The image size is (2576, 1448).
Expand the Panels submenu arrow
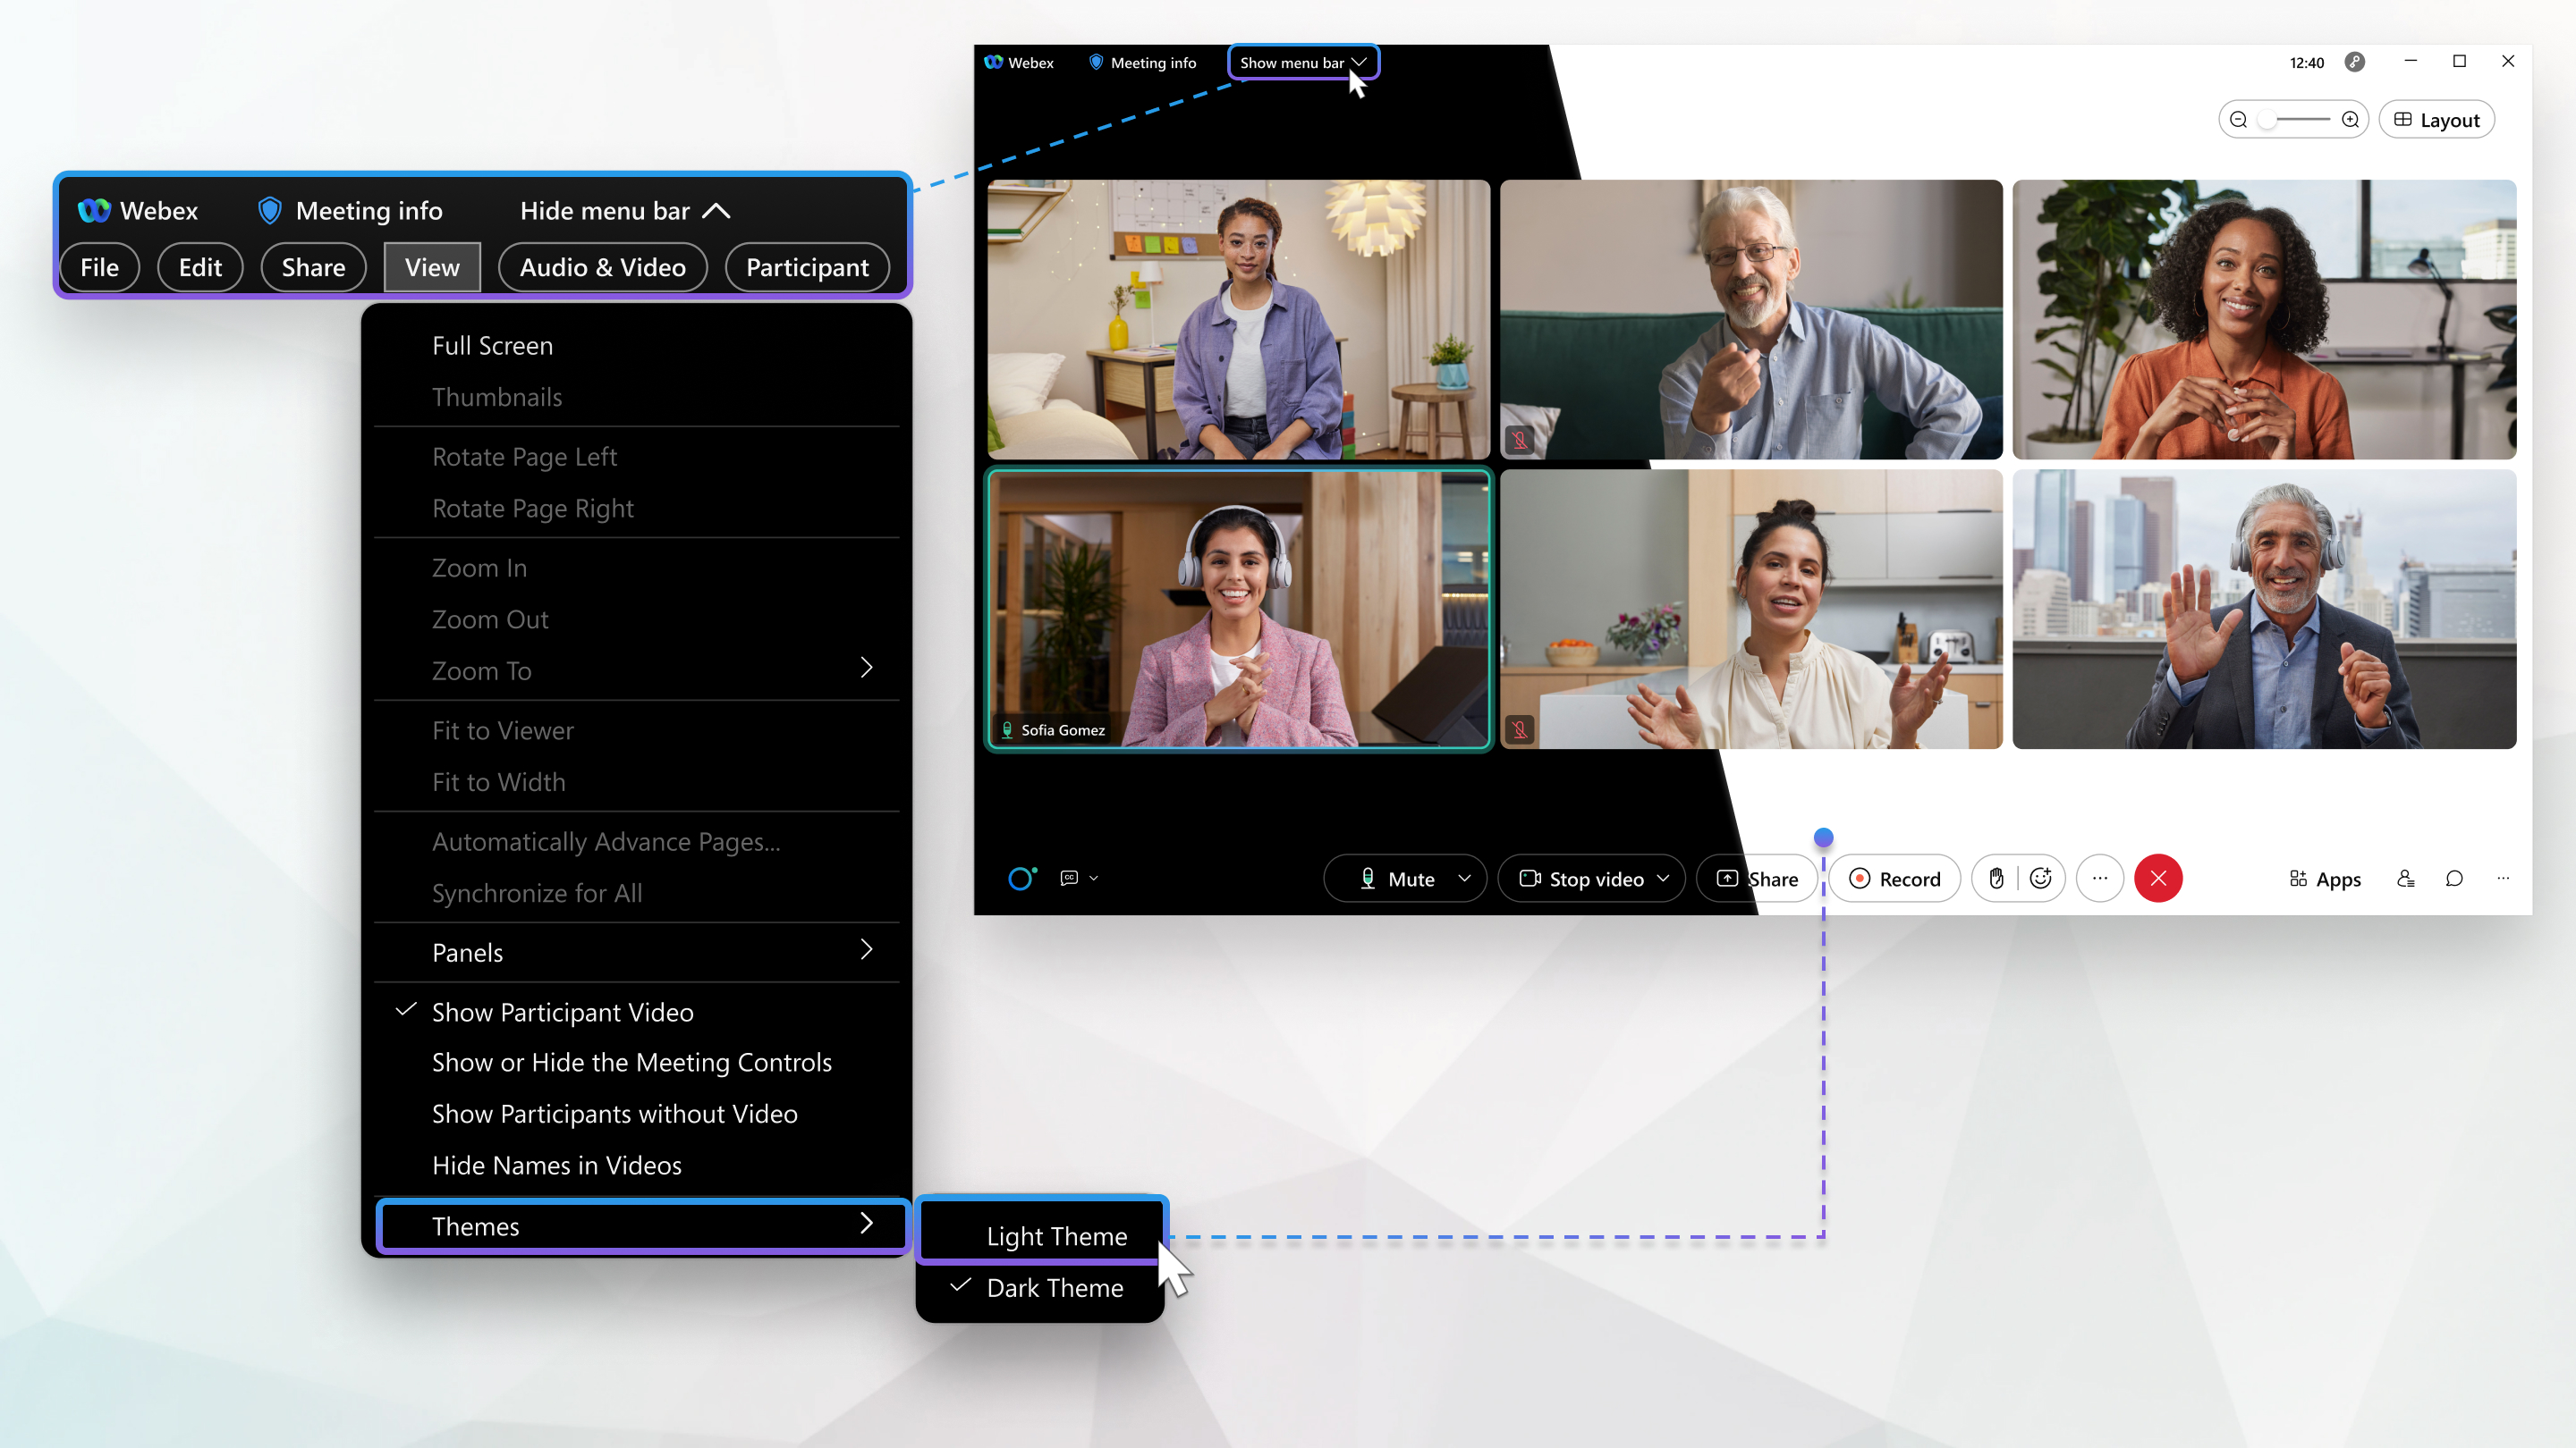(x=867, y=949)
